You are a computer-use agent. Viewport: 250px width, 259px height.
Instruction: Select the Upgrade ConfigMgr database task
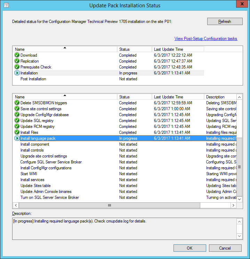(125, 115)
